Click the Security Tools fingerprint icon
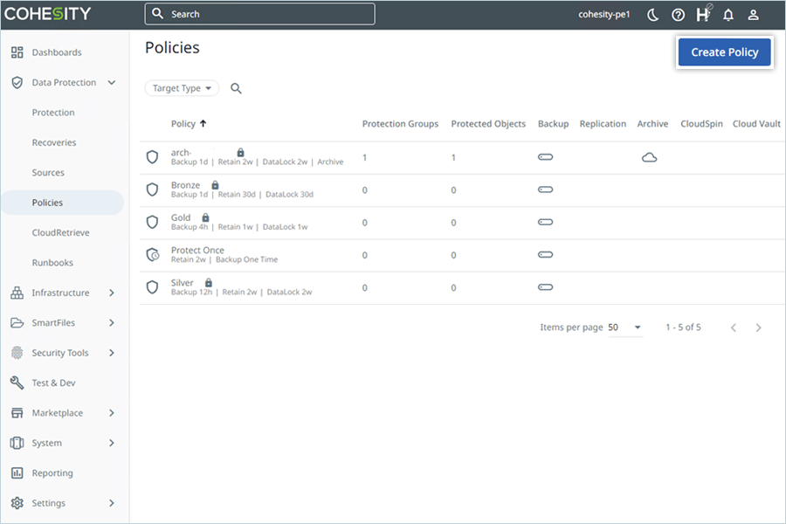 [17, 353]
